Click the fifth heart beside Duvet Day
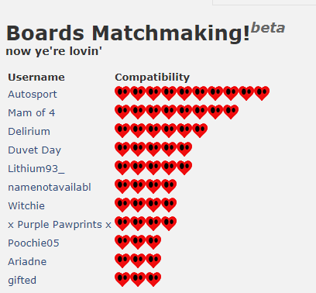This screenshot has width=316, height=293. click(x=184, y=149)
